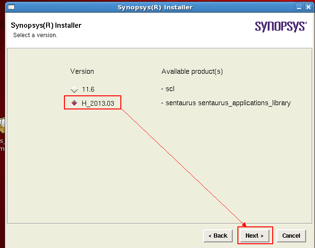The image size is (315, 248).
Task: Click the '- scl' product text
Action: click(168, 89)
